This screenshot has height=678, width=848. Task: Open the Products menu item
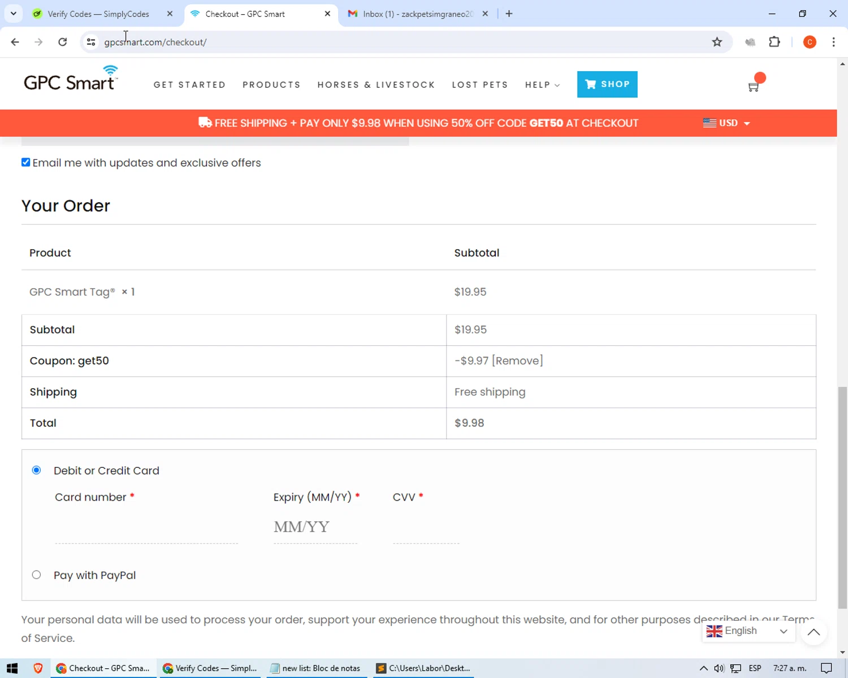tap(271, 85)
